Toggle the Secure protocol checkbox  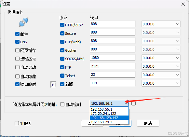(62, 34)
